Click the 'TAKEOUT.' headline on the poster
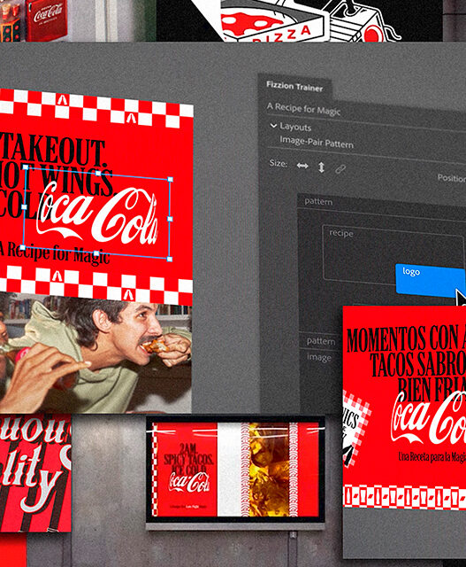This screenshot has width=466, height=567. [53, 151]
